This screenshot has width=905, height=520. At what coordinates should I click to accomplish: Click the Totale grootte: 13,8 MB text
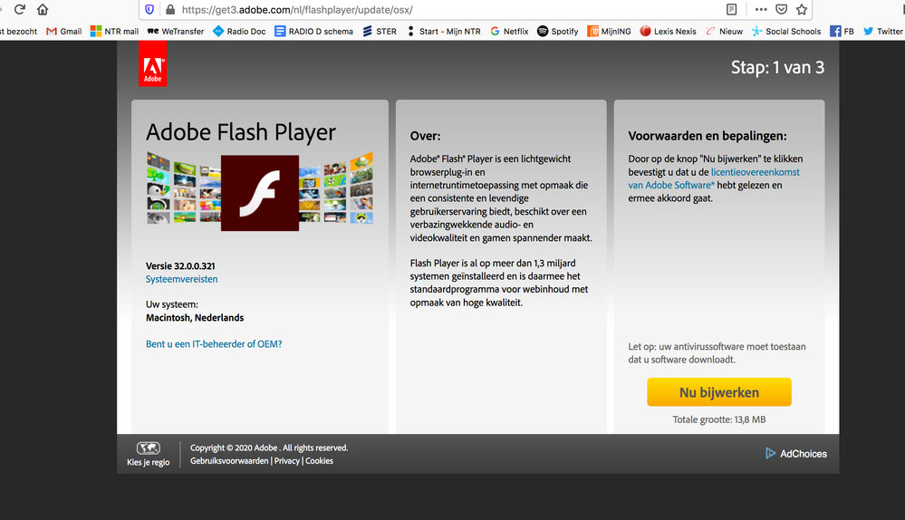coord(719,419)
